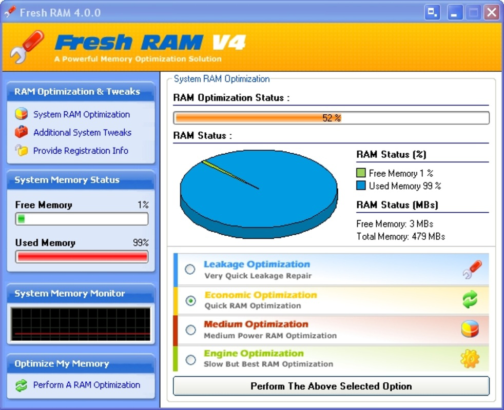Open the Additional System Tweaks link
The height and width of the screenshot is (410, 504).
pyautogui.click(x=82, y=132)
